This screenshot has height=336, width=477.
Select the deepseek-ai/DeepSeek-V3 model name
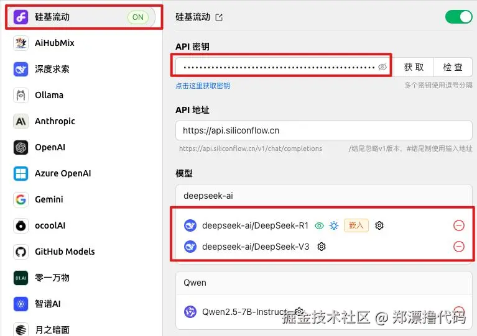[256, 247]
